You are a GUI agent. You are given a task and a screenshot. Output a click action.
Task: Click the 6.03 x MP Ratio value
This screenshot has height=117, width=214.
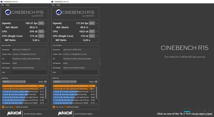87,40
